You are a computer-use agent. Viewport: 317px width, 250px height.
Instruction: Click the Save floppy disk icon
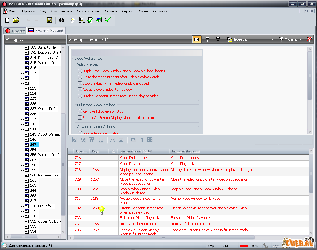(x=50, y=20)
